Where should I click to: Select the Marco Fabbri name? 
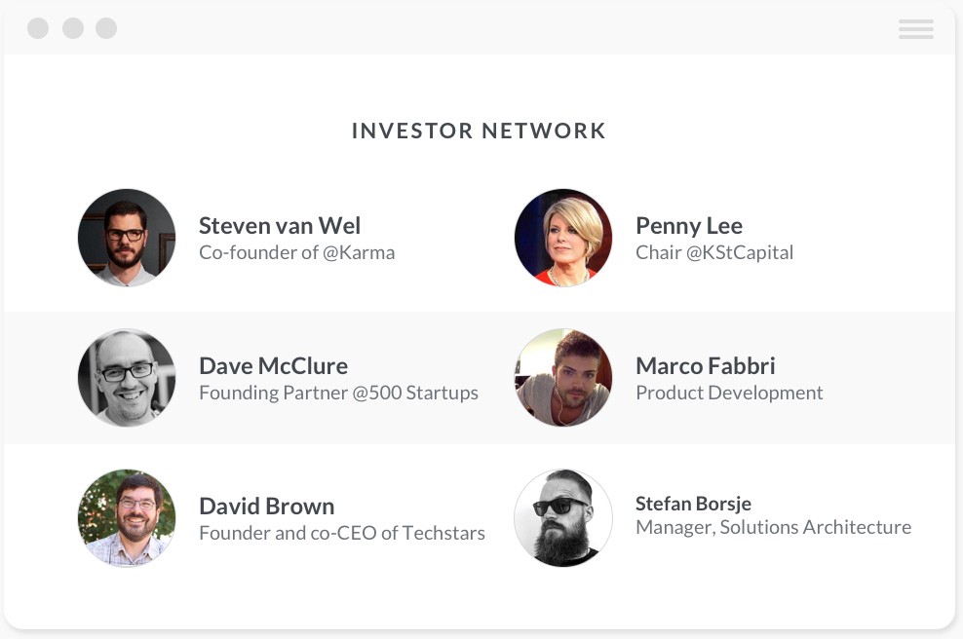tap(706, 366)
